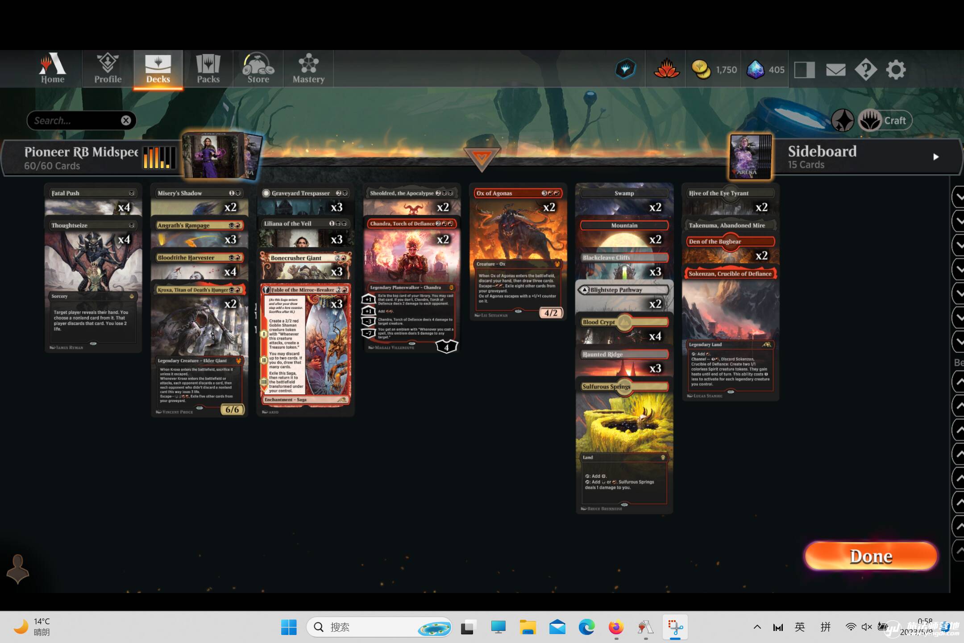Click into the Search input field

pos(74,121)
